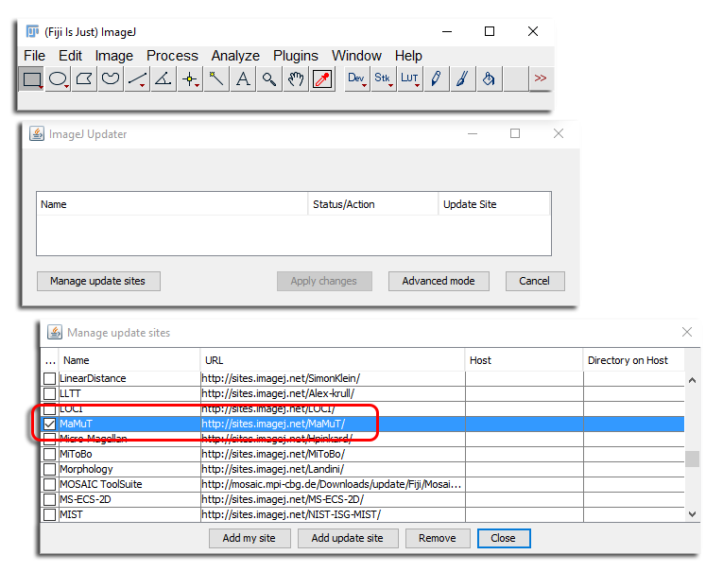The width and height of the screenshot is (723, 572).
Task: Close the Manage update sites window
Action: (687, 332)
